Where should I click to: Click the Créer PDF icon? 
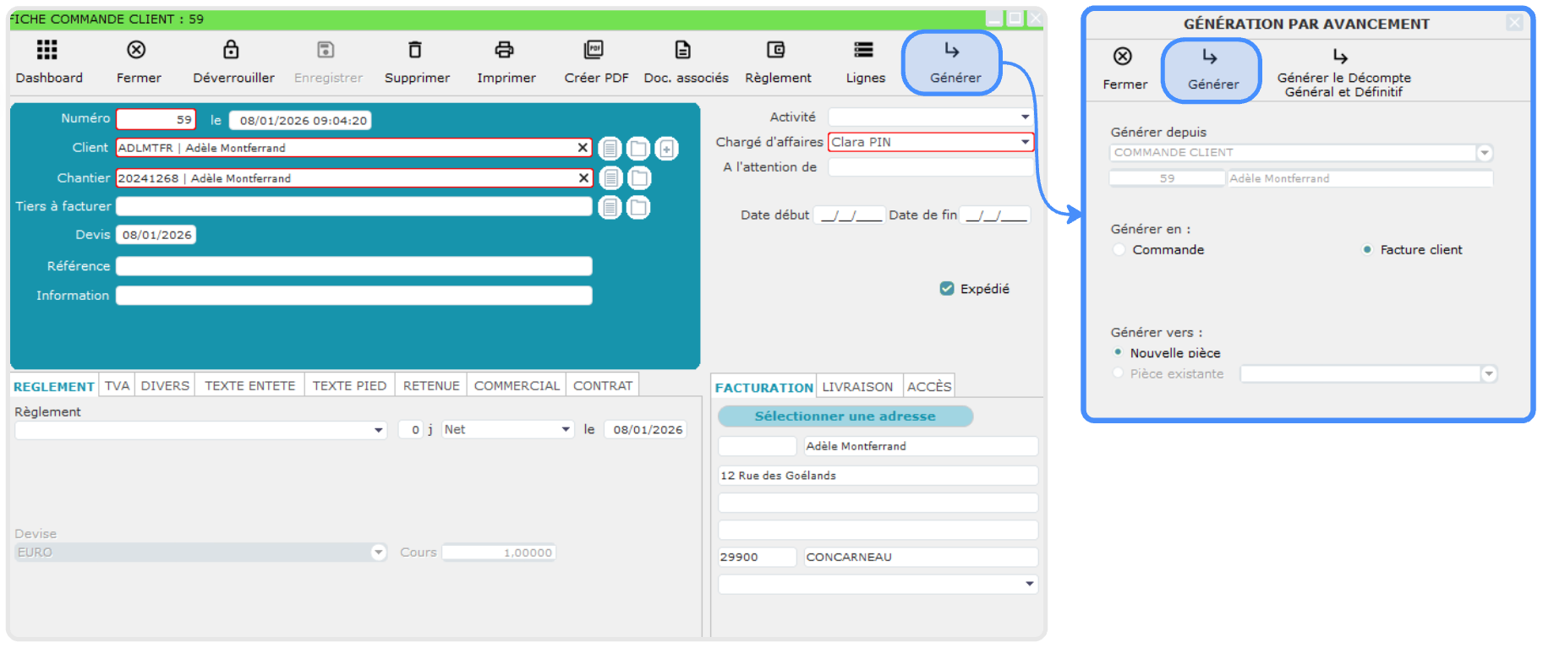(594, 50)
